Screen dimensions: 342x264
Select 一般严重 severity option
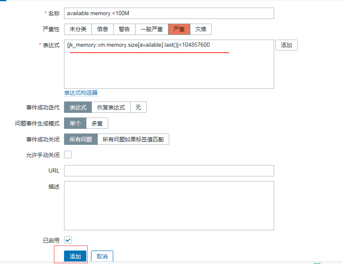pyautogui.click(x=152, y=29)
